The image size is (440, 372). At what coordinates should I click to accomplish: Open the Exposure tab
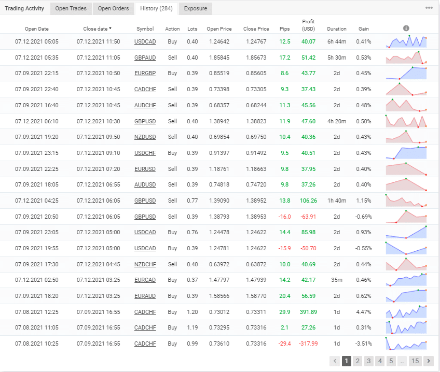pos(195,8)
